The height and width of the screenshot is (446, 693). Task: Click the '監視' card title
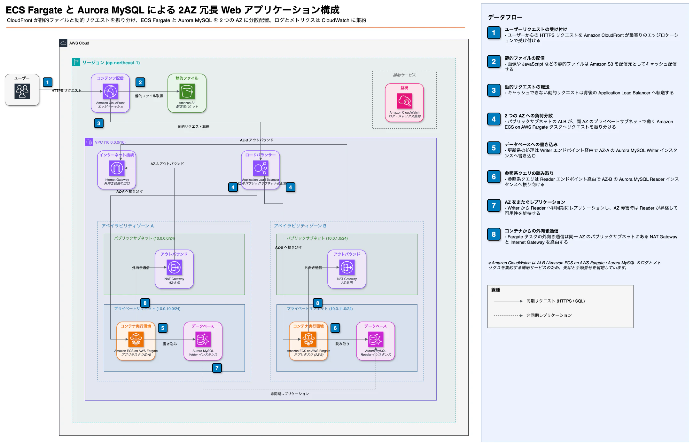click(x=404, y=88)
